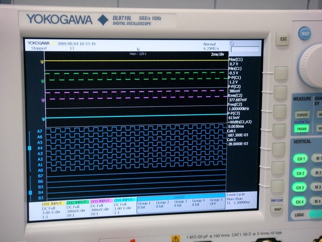This screenshot has height=242, width=322.
Task: Click the cyan CH4 ground level marker
Action: click(44, 119)
